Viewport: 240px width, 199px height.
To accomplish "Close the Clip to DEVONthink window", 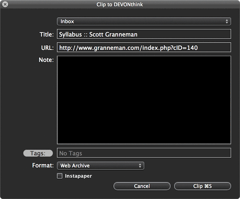I will (x=5, y=4).
